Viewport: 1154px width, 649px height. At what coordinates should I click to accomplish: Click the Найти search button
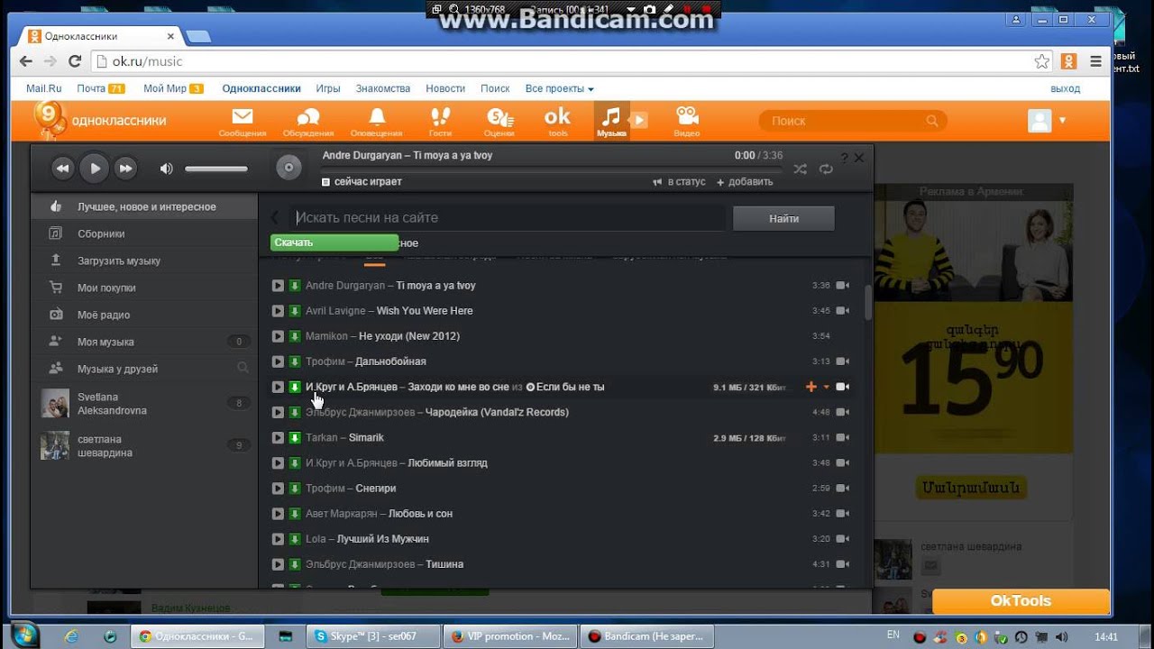[783, 218]
